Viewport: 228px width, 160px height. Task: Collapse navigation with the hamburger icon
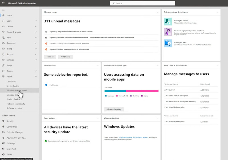[3, 10]
